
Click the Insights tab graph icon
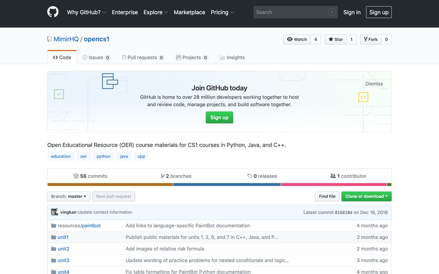222,58
